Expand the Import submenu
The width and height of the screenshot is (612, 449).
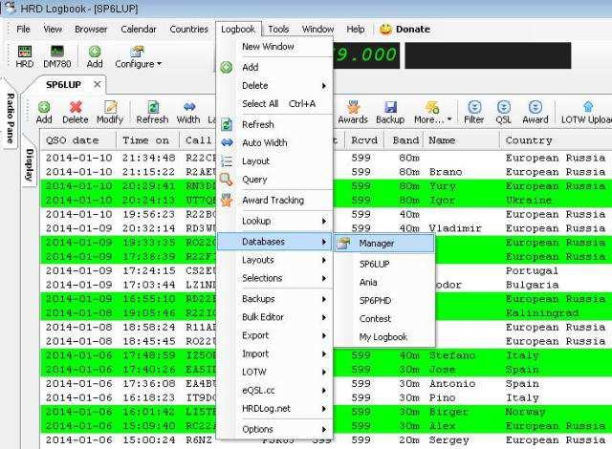tap(274, 353)
